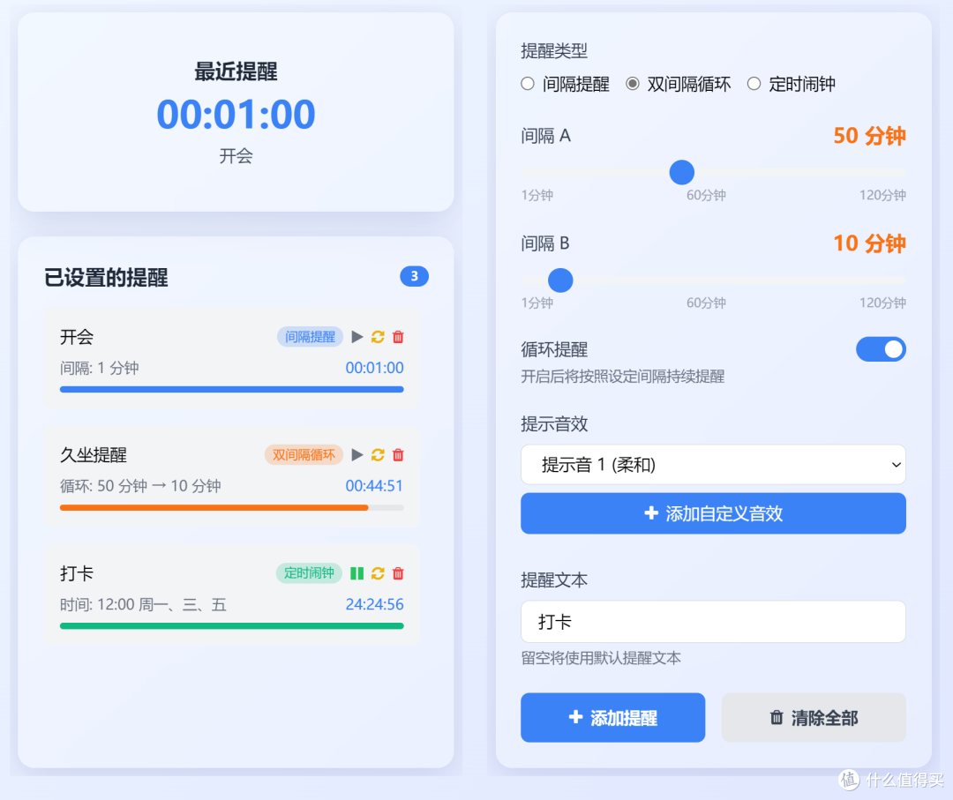The image size is (953, 800).
Task: Click the 10 分钟 interval B value
Action: 869,243
